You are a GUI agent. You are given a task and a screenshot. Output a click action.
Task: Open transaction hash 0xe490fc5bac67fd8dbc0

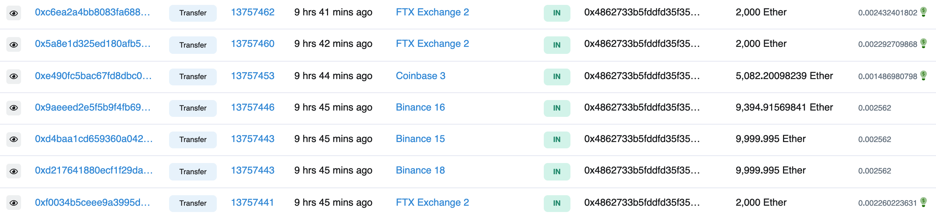(x=93, y=76)
